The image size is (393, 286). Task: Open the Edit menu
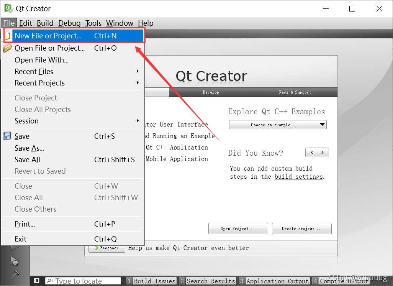[26, 23]
